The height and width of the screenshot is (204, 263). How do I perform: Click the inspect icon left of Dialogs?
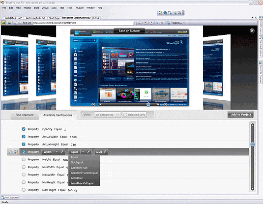click(x=169, y=23)
